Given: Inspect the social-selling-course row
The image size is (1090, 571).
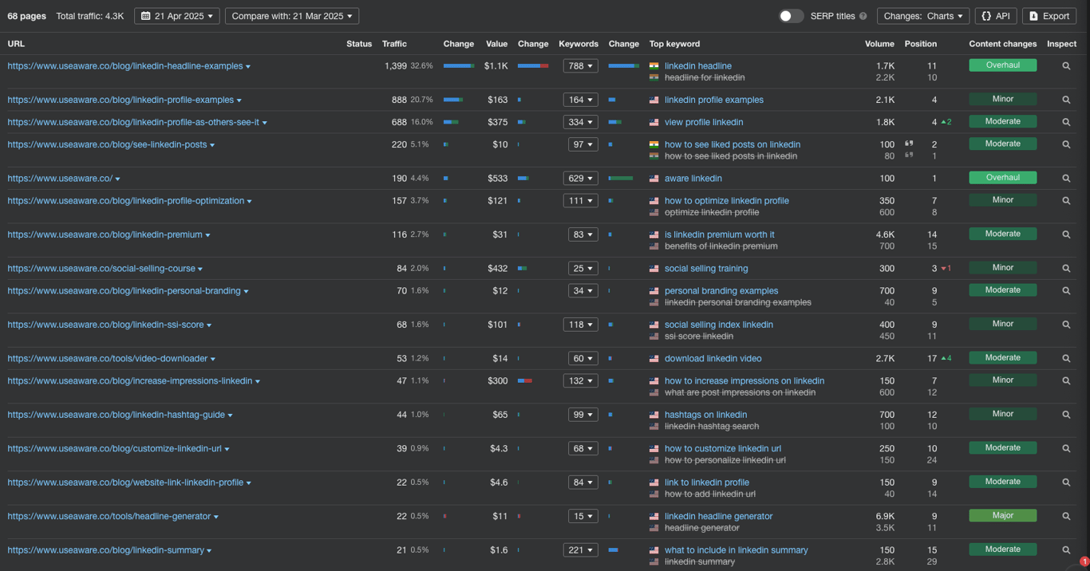Looking at the screenshot, I should click(1066, 269).
